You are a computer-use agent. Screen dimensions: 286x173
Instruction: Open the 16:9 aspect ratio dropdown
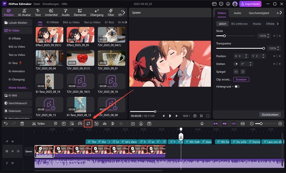click(x=186, y=116)
